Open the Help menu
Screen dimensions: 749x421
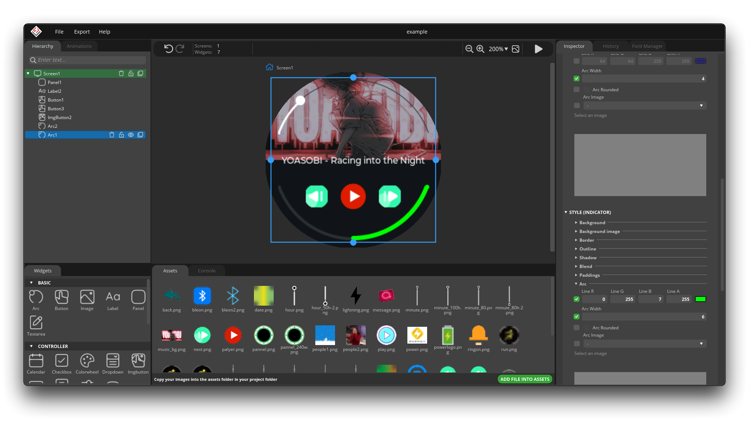104,31
